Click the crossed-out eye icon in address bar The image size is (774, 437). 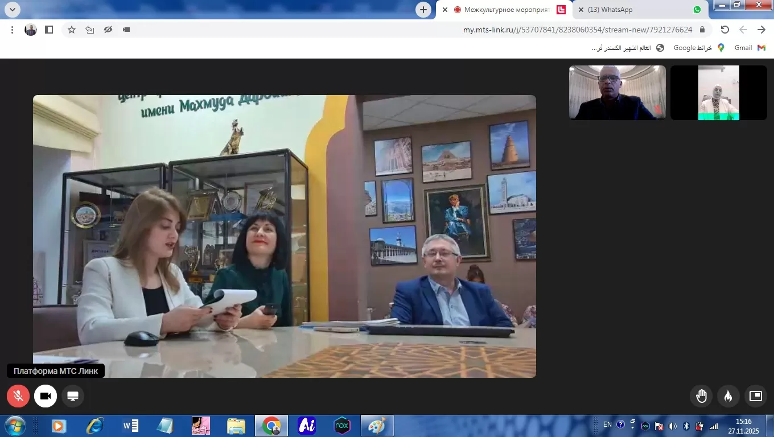[108, 30]
